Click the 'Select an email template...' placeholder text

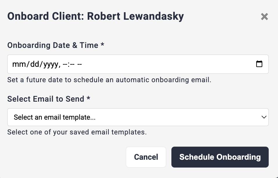point(55,117)
